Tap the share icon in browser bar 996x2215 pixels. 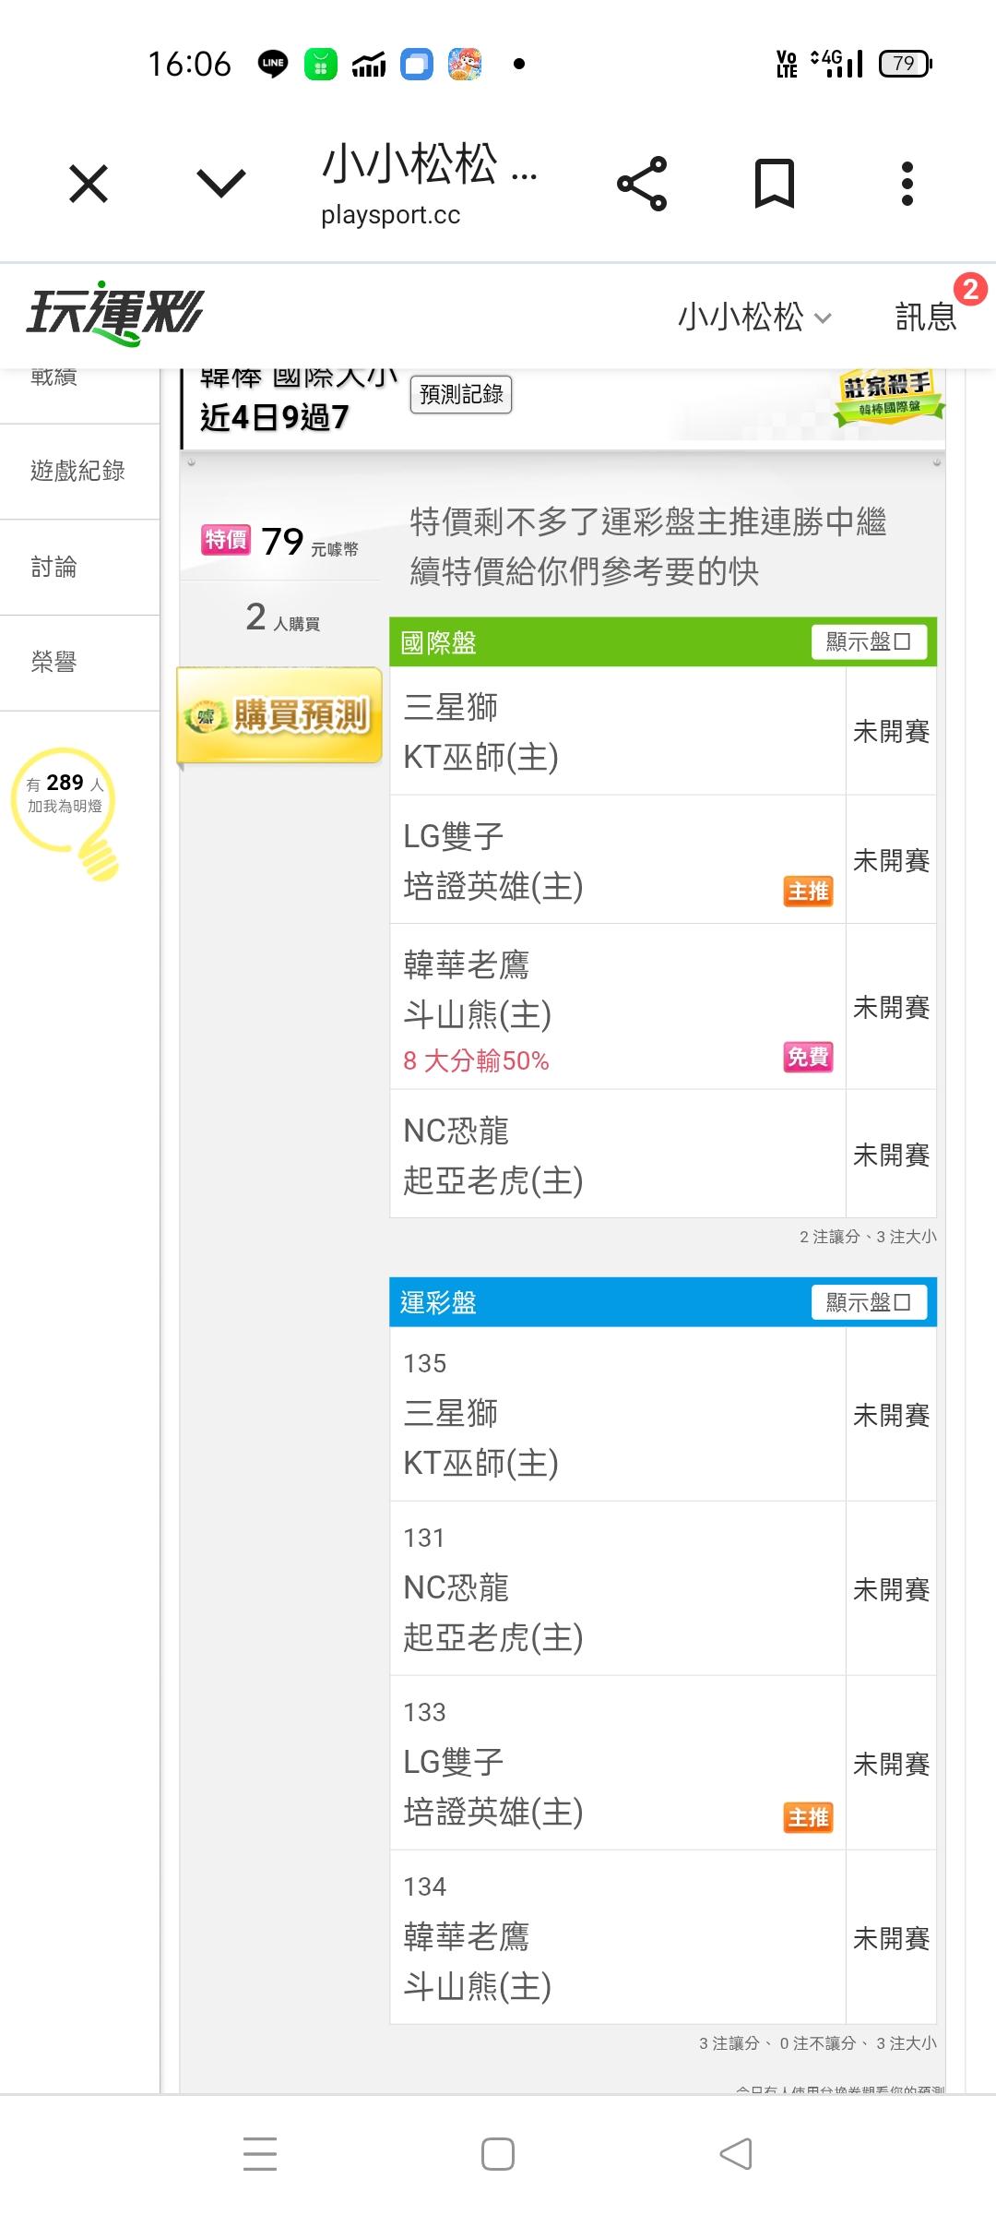coord(642,184)
